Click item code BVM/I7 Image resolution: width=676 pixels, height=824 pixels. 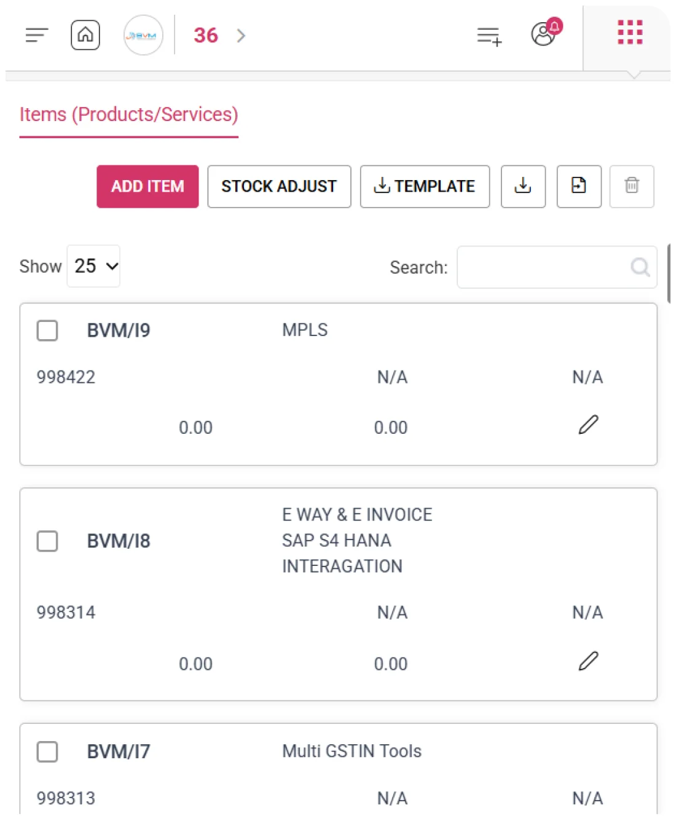tap(119, 751)
